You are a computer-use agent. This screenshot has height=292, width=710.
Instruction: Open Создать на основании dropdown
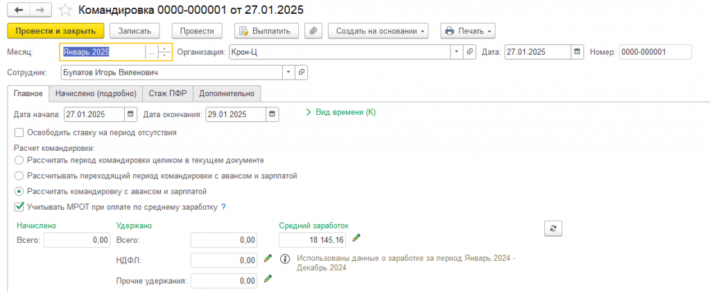point(378,30)
